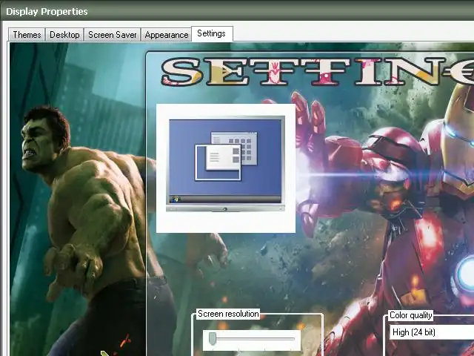
Task: Click the Screen resolution label
Action: [228, 314]
